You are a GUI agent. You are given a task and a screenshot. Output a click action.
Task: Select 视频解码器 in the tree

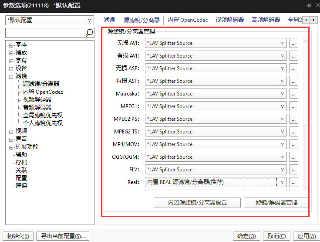37,99
